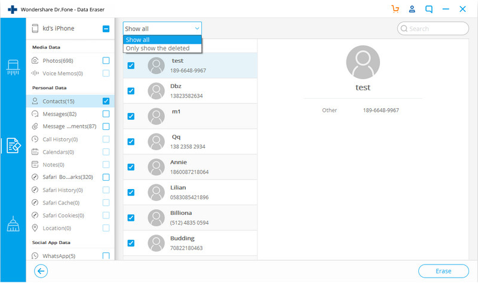The height and width of the screenshot is (283, 478).
Task: Click the Lilian contact avatar
Action: pyautogui.click(x=156, y=192)
